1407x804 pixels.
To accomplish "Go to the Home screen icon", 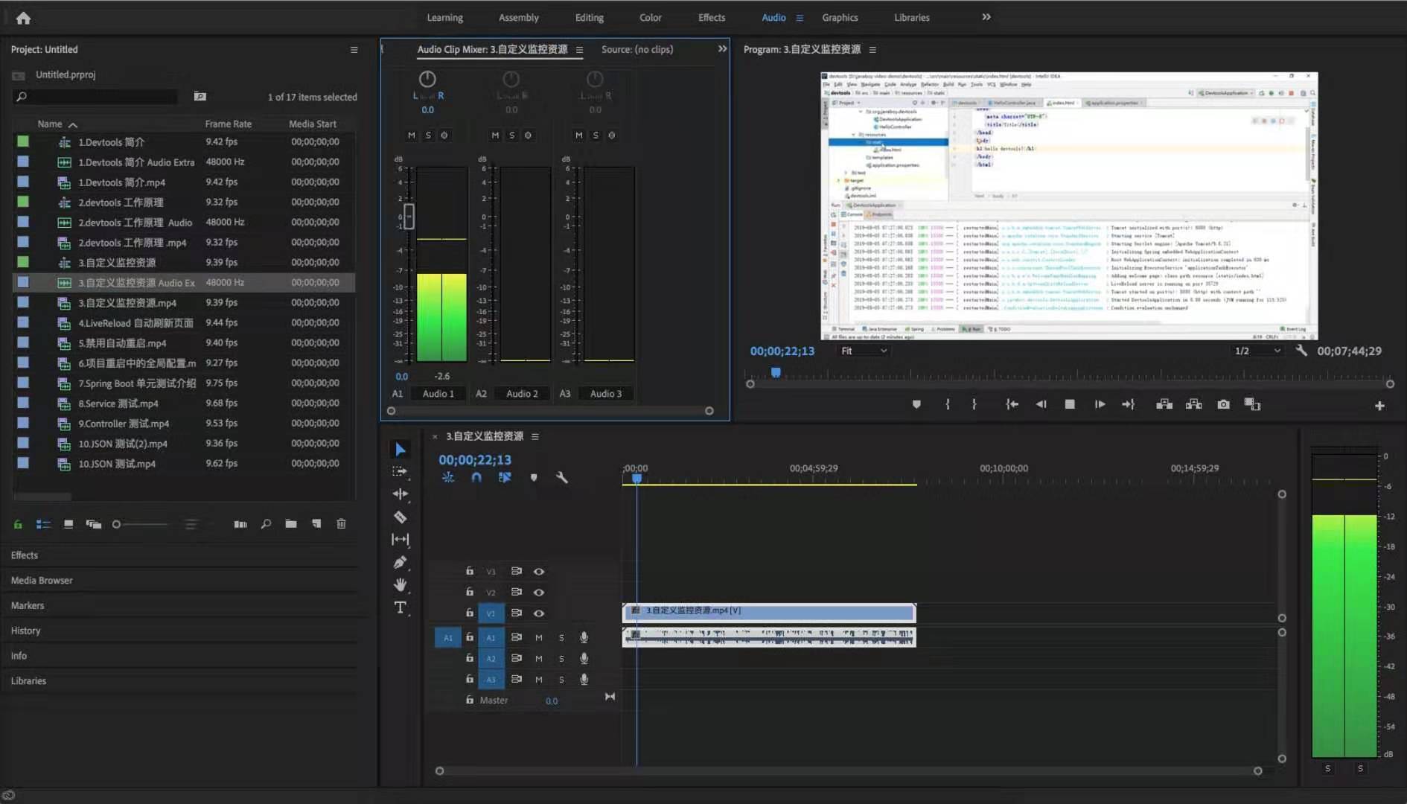I will click(x=23, y=18).
